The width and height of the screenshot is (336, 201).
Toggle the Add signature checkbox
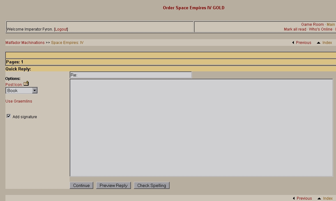pyautogui.click(x=9, y=116)
